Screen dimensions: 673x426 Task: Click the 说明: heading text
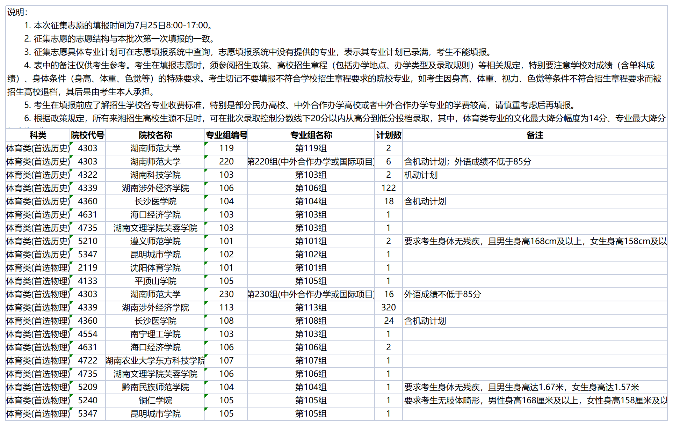(x=17, y=12)
